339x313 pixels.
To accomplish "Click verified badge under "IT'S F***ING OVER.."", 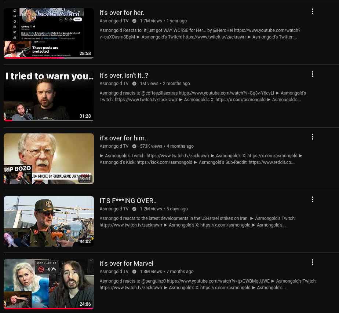I will (x=134, y=209).
